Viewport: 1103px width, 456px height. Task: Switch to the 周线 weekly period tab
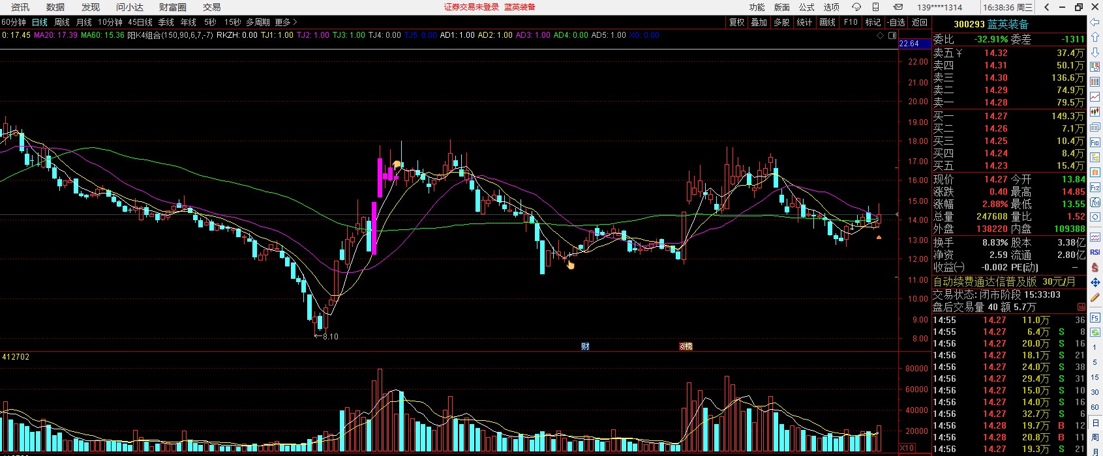click(x=62, y=22)
